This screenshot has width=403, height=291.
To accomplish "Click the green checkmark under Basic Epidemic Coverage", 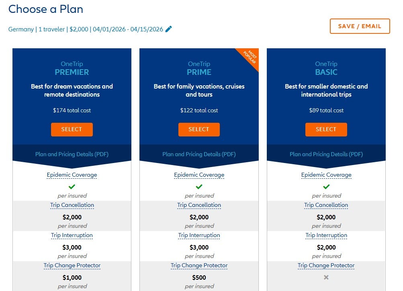I will [326, 186].
